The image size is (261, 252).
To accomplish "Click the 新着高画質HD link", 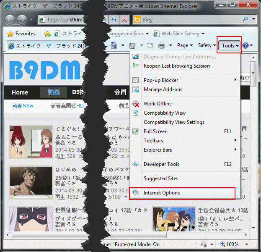I will [67, 106].
